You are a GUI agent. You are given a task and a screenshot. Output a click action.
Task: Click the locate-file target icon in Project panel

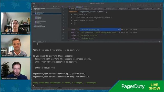(53, 7)
